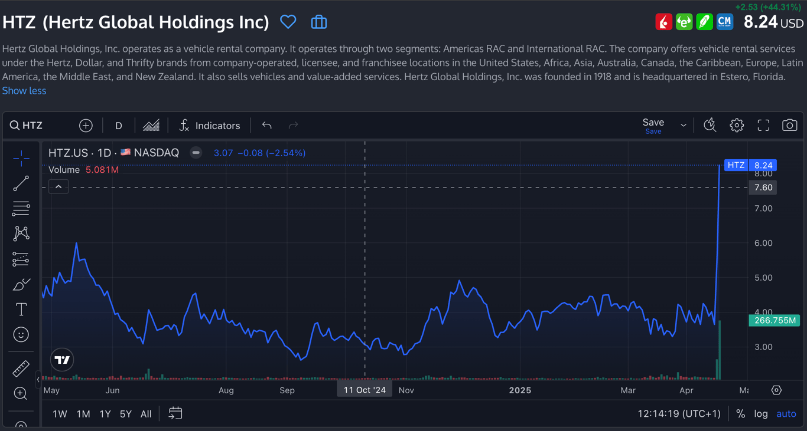Image resolution: width=807 pixels, height=431 pixels.
Task: Toggle log scale on price axis
Action: (761, 414)
